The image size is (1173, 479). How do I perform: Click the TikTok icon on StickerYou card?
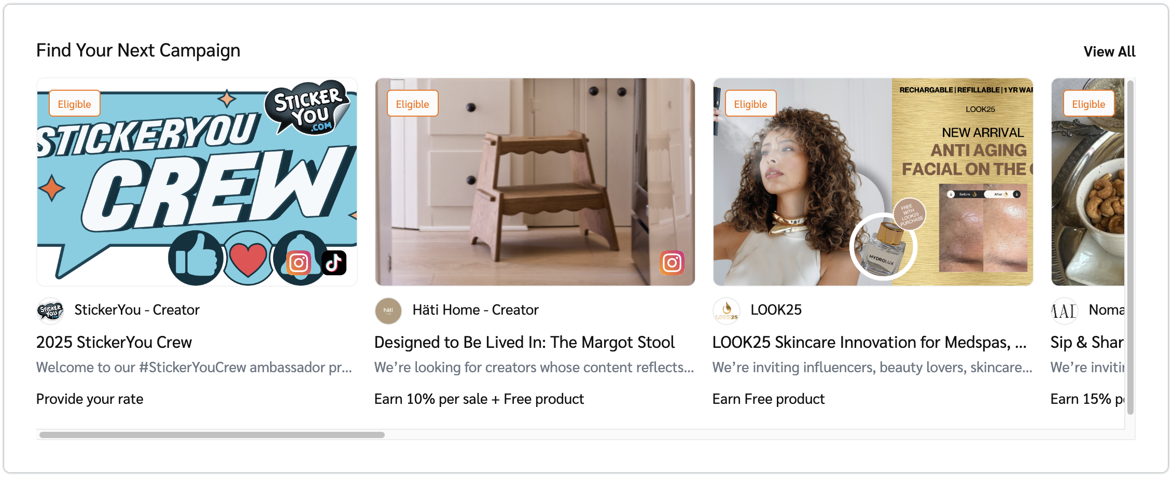pos(334,263)
